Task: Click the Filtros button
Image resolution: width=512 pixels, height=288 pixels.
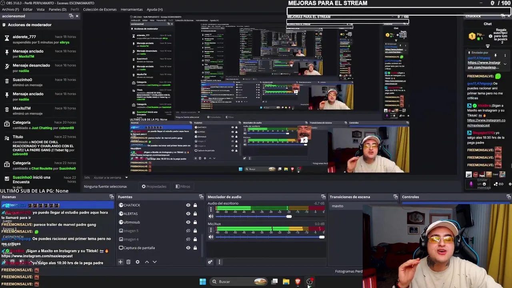Action: pos(182,186)
